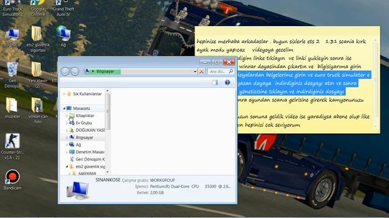389x218 pixels.
Task: Click Bilgisayar in the address bar
Action: (x=105, y=71)
